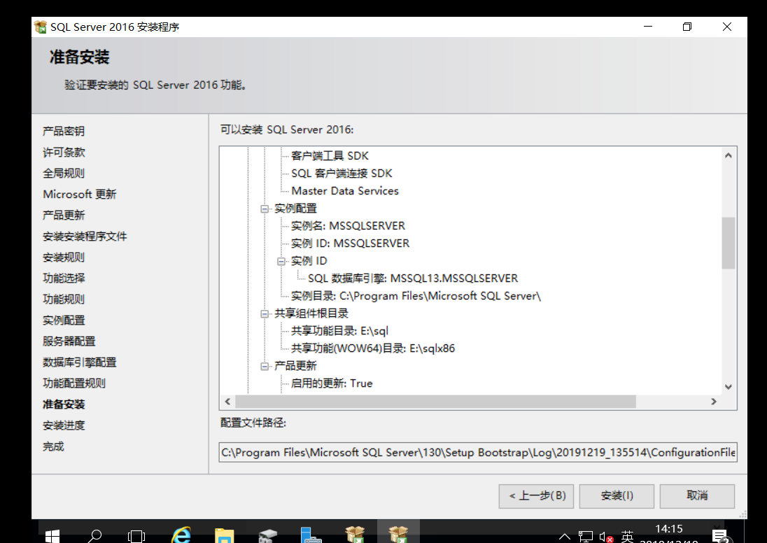The width and height of the screenshot is (767, 543).
Task: Click the SQL Server setup icon in title bar
Action: [x=41, y=27]
